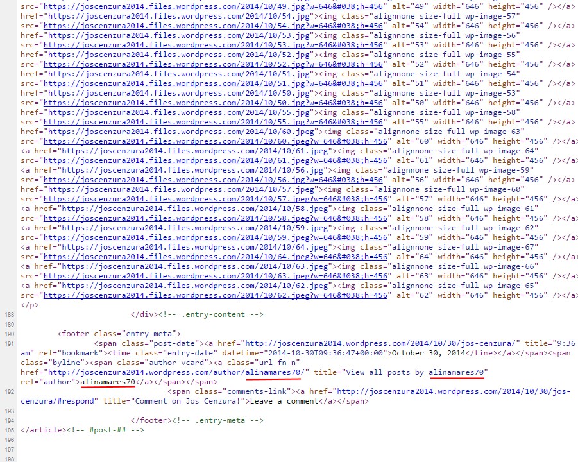
Task: Follow the 58.jpg?w=646 image source link
Action: tap(216, 218)
